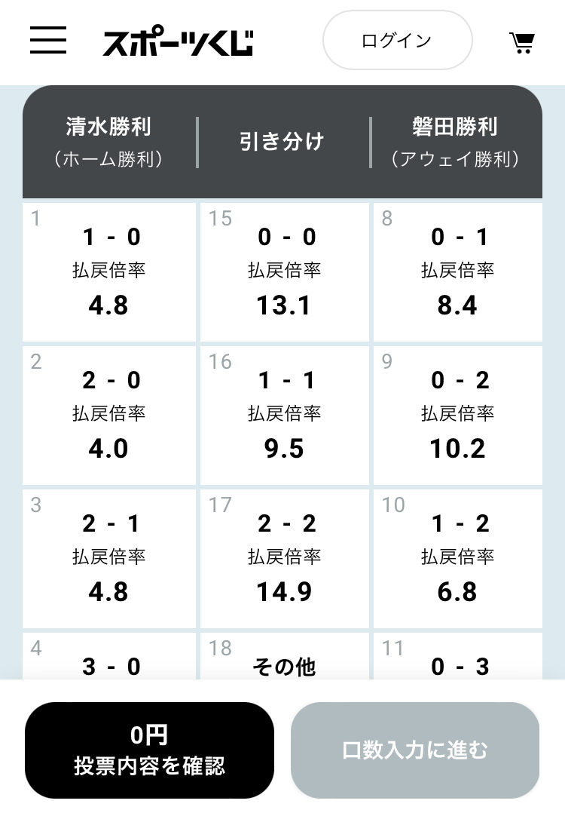This screenshot has width=565, height=819.
Task: Click the 清水勝利 home win column header
Action: 108,142
